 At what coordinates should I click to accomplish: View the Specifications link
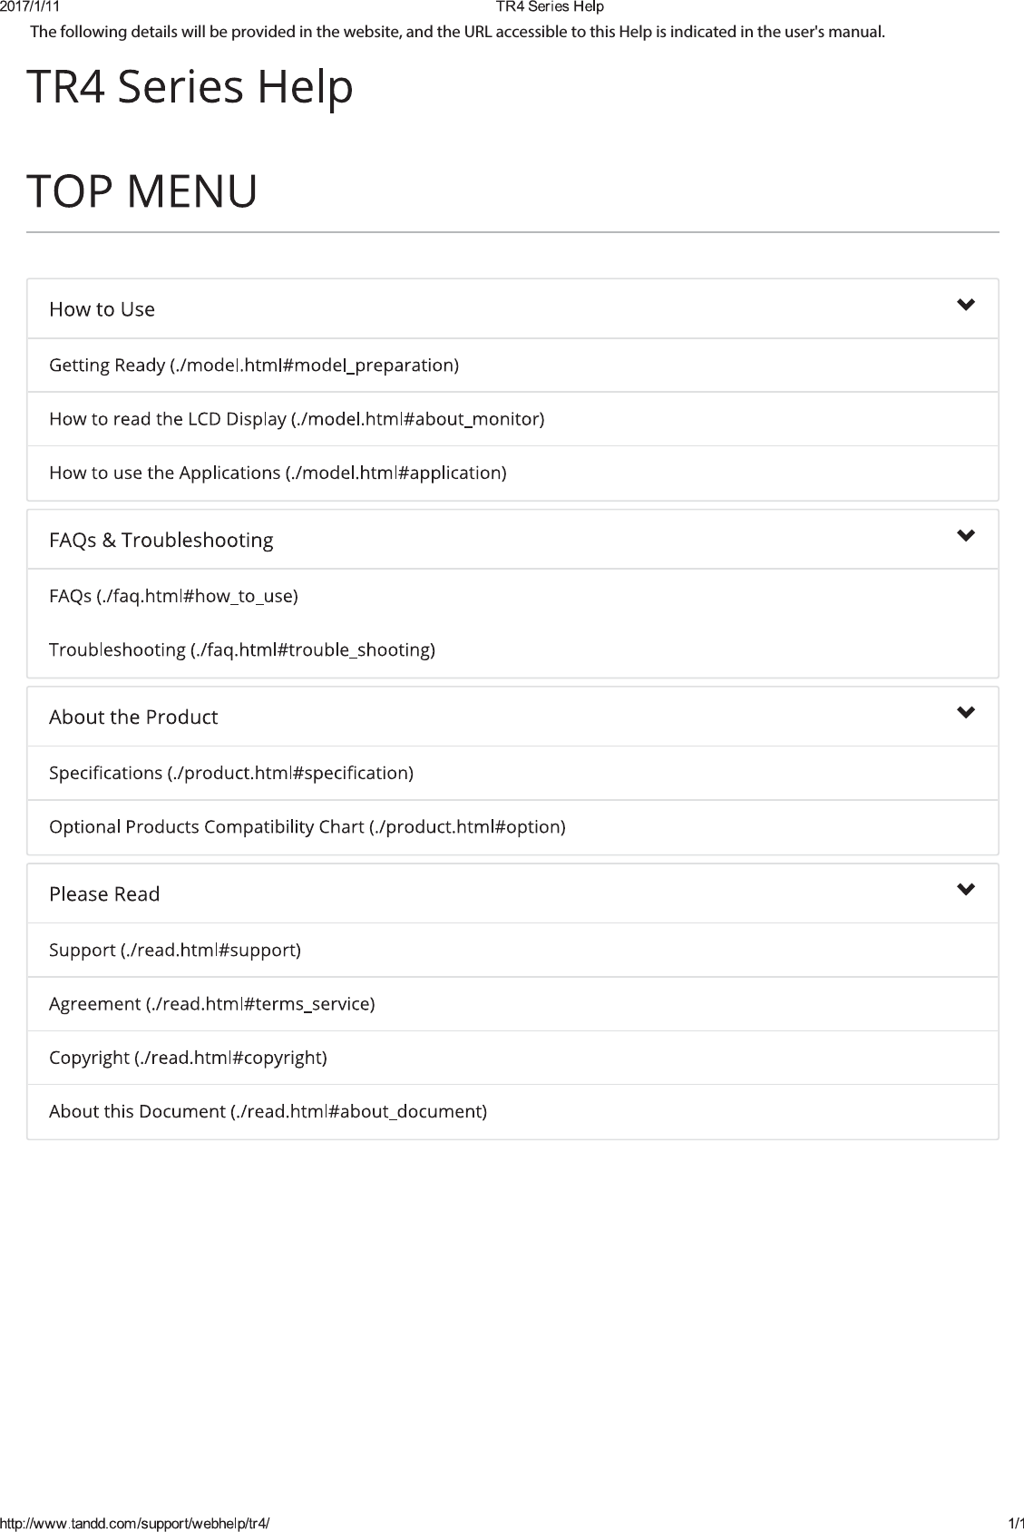[x=230, y=773]
